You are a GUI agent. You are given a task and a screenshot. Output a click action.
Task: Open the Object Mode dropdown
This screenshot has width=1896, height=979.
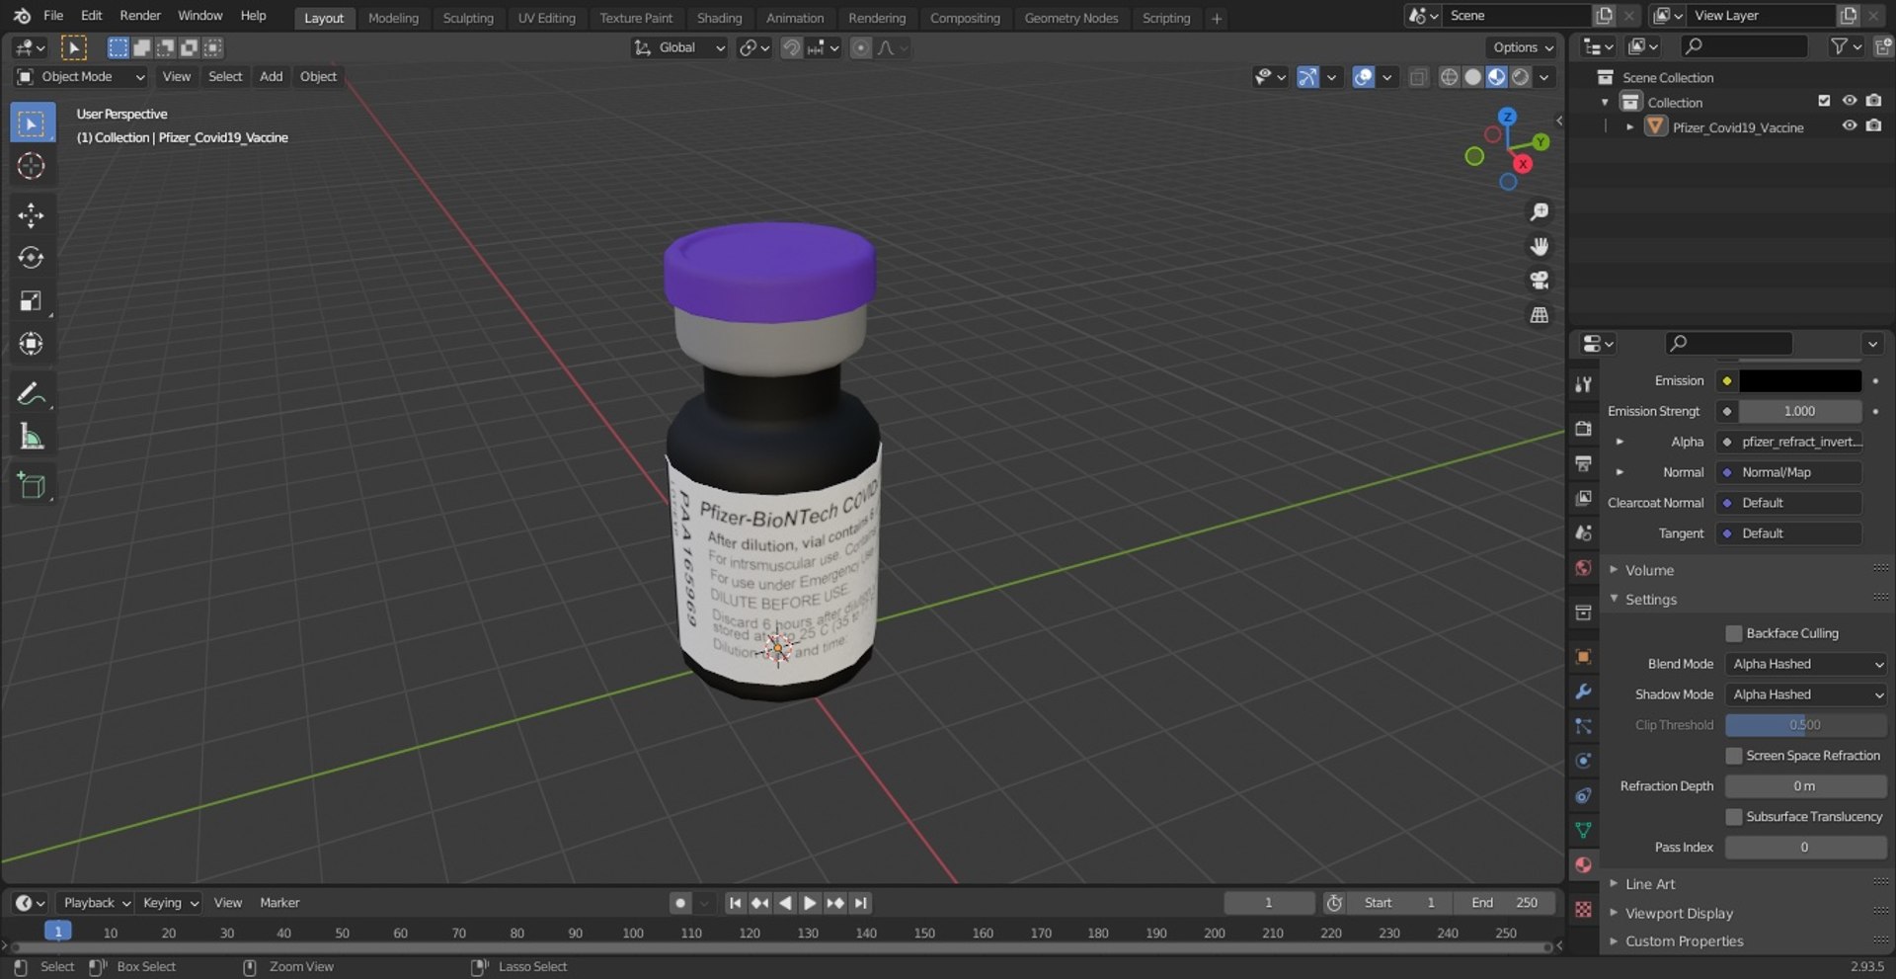[x=81, y=77]
